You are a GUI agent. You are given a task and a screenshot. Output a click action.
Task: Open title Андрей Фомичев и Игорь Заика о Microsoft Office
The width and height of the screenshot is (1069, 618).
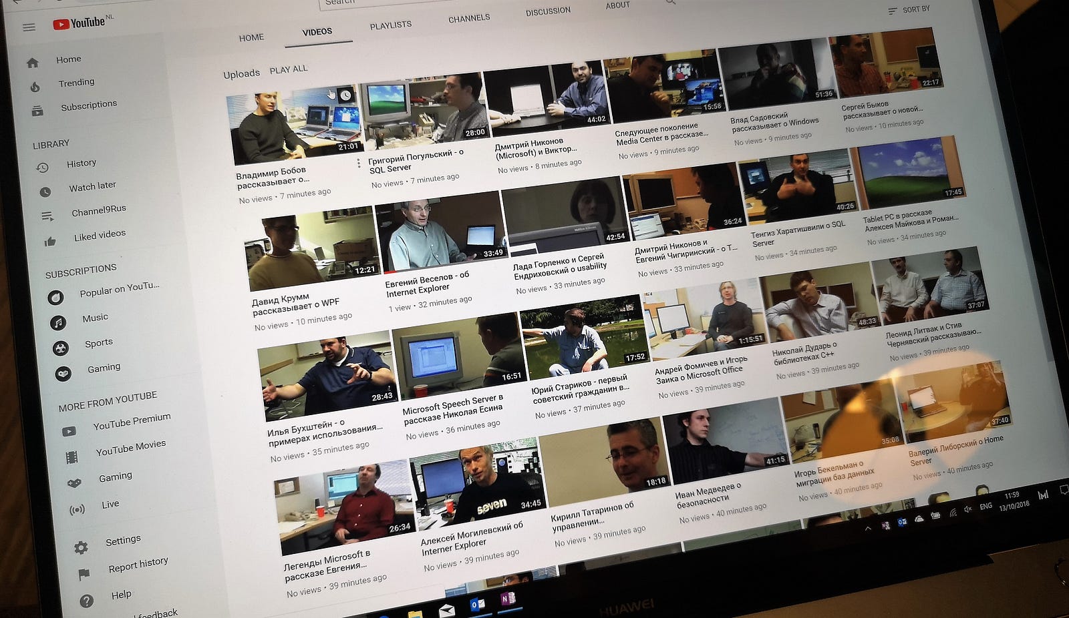click(702, 369)
